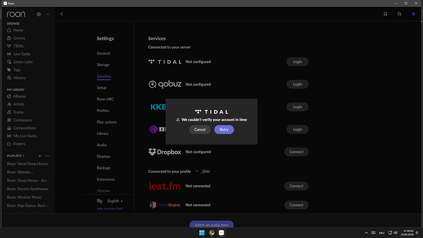Select Services settings tab
The image size is (423, 238).
104,76
